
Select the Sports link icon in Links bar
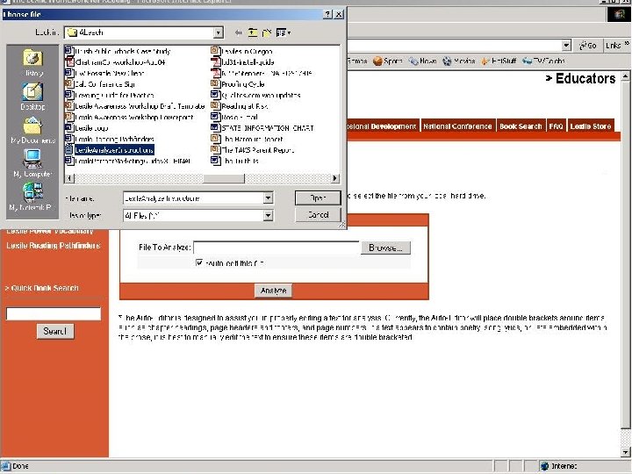pos(377,61)
